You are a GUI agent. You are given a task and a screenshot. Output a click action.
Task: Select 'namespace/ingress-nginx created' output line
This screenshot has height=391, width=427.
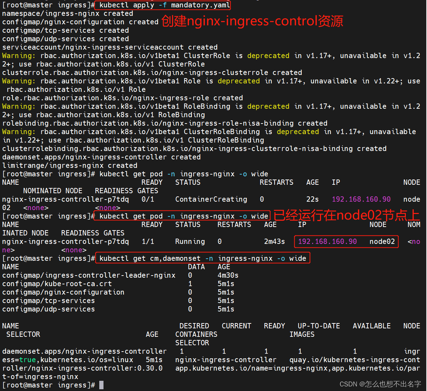pyautogui.click(x=68, y=13)
